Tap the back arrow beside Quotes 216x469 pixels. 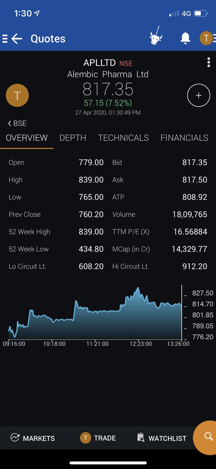coord(17,38)
